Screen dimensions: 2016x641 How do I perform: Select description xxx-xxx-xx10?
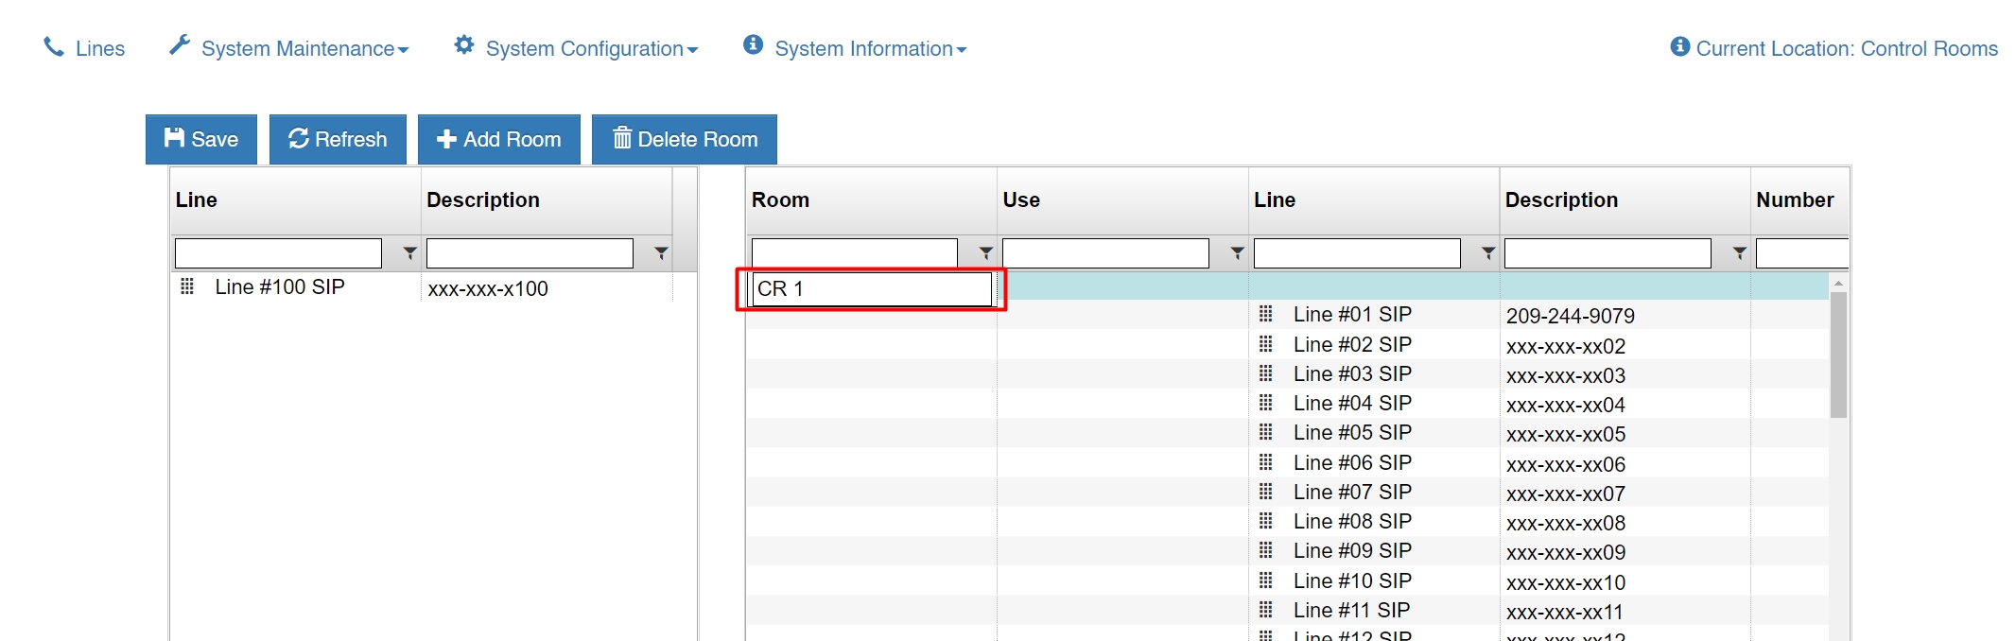tap(1566, 582)
